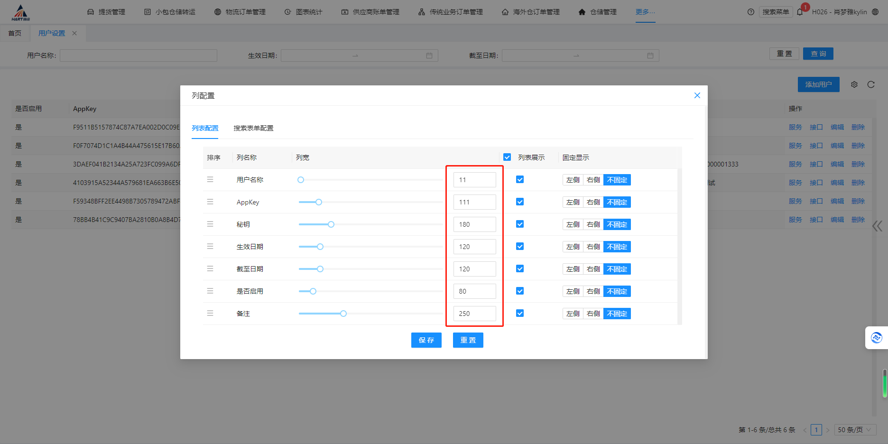Click the 保存 button

click(426, 340)
